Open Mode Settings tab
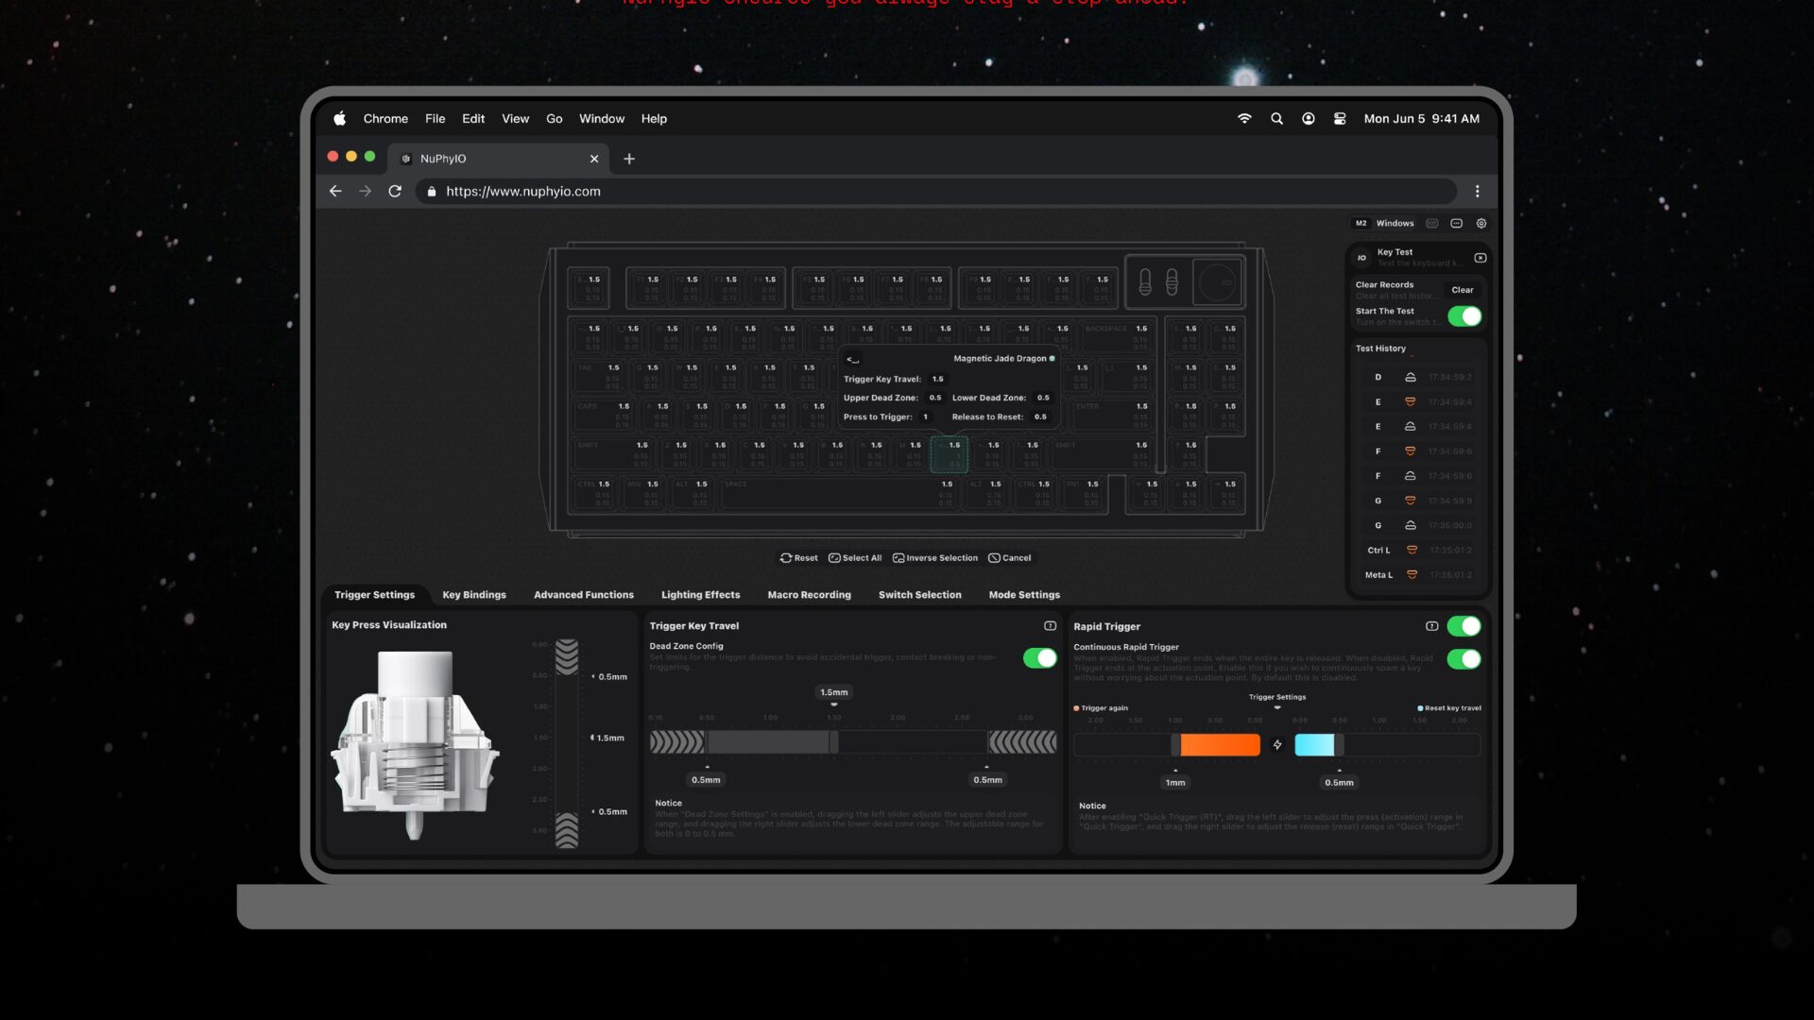 [x=1024, y=595]
